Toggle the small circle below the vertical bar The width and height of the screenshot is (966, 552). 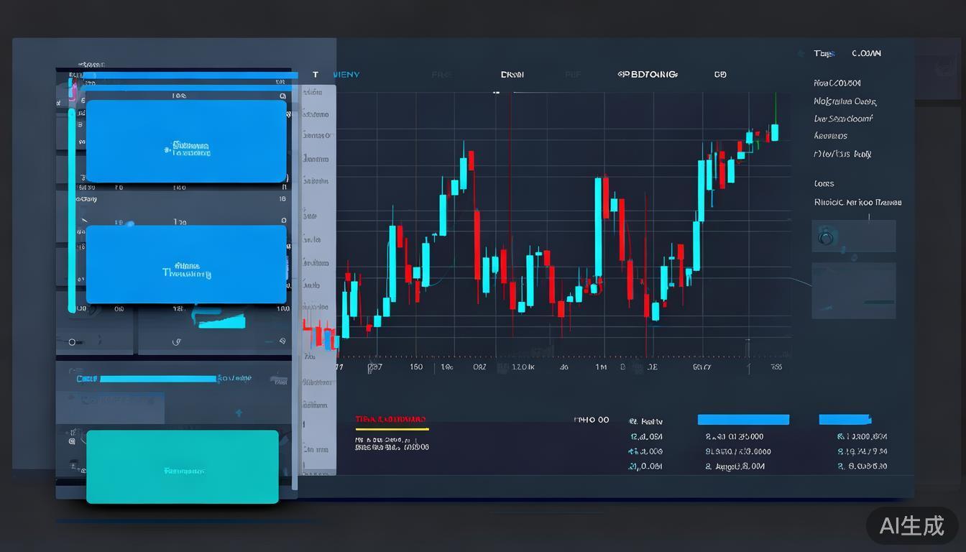[72, 342]
